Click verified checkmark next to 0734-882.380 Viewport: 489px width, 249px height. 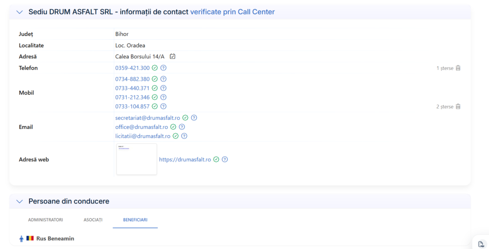(x=155, y=79)
